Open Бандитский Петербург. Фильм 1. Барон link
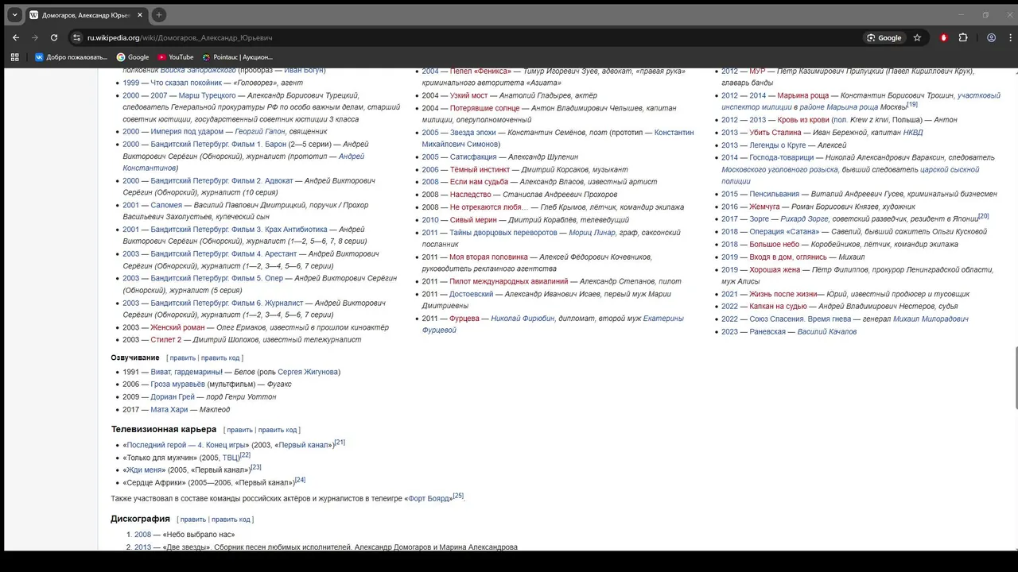This screenshot has width=1018, height=572. tap(219, 145)
